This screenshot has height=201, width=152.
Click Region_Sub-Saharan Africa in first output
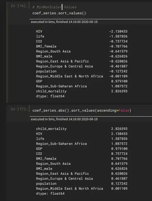click(x=61, y=86)
